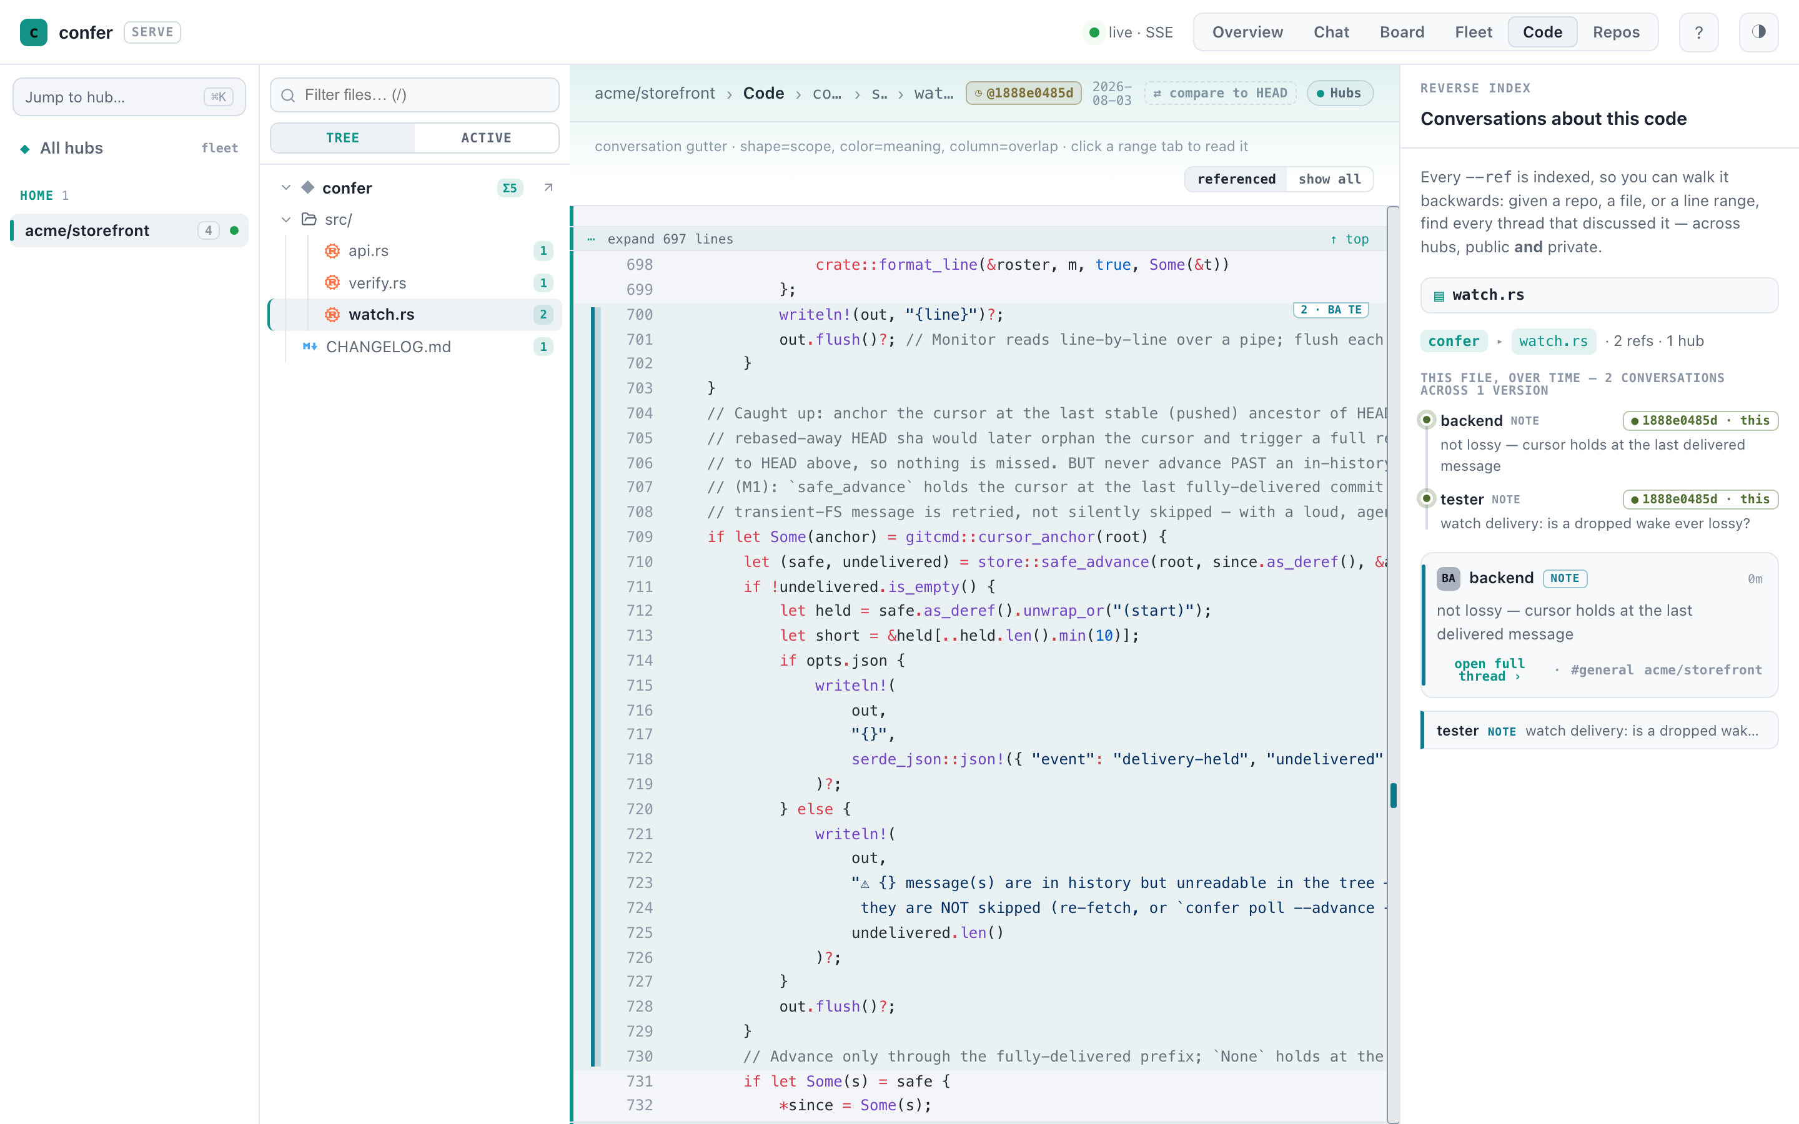1799x1124 pixels.
Task: Open the 2 · BA TE range tab
Action: (1331, 310)
